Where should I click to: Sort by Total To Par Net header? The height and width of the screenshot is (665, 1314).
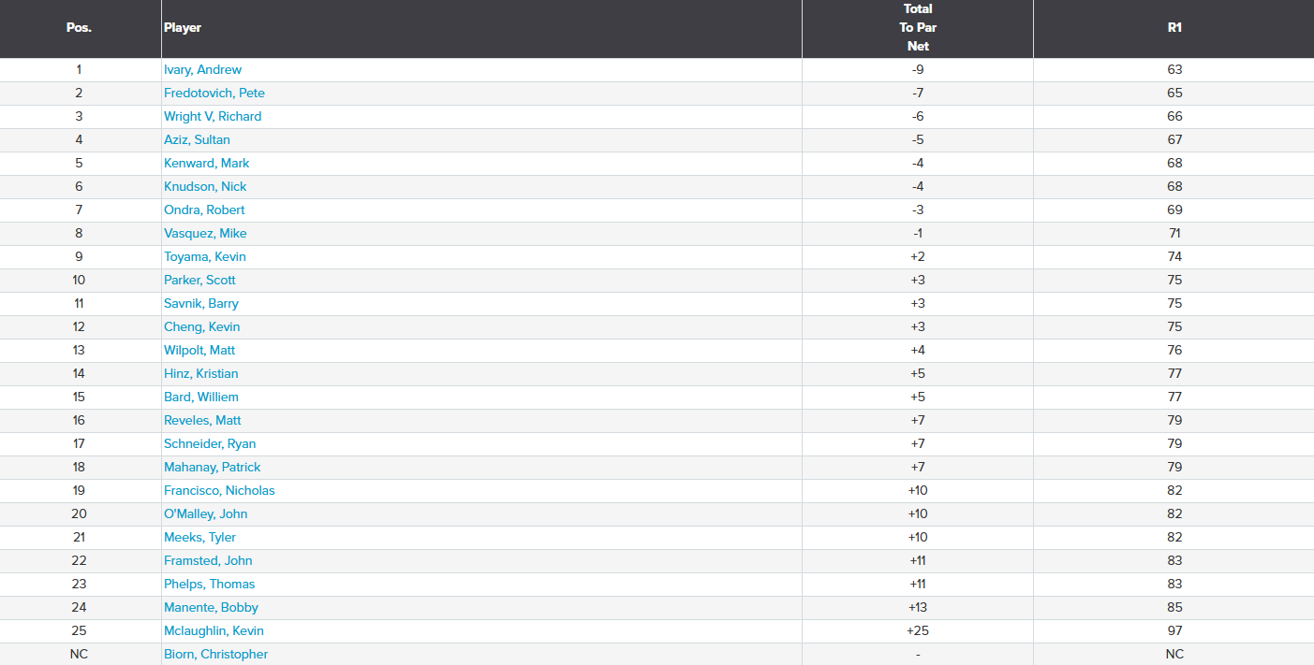[x=918, y=28]
